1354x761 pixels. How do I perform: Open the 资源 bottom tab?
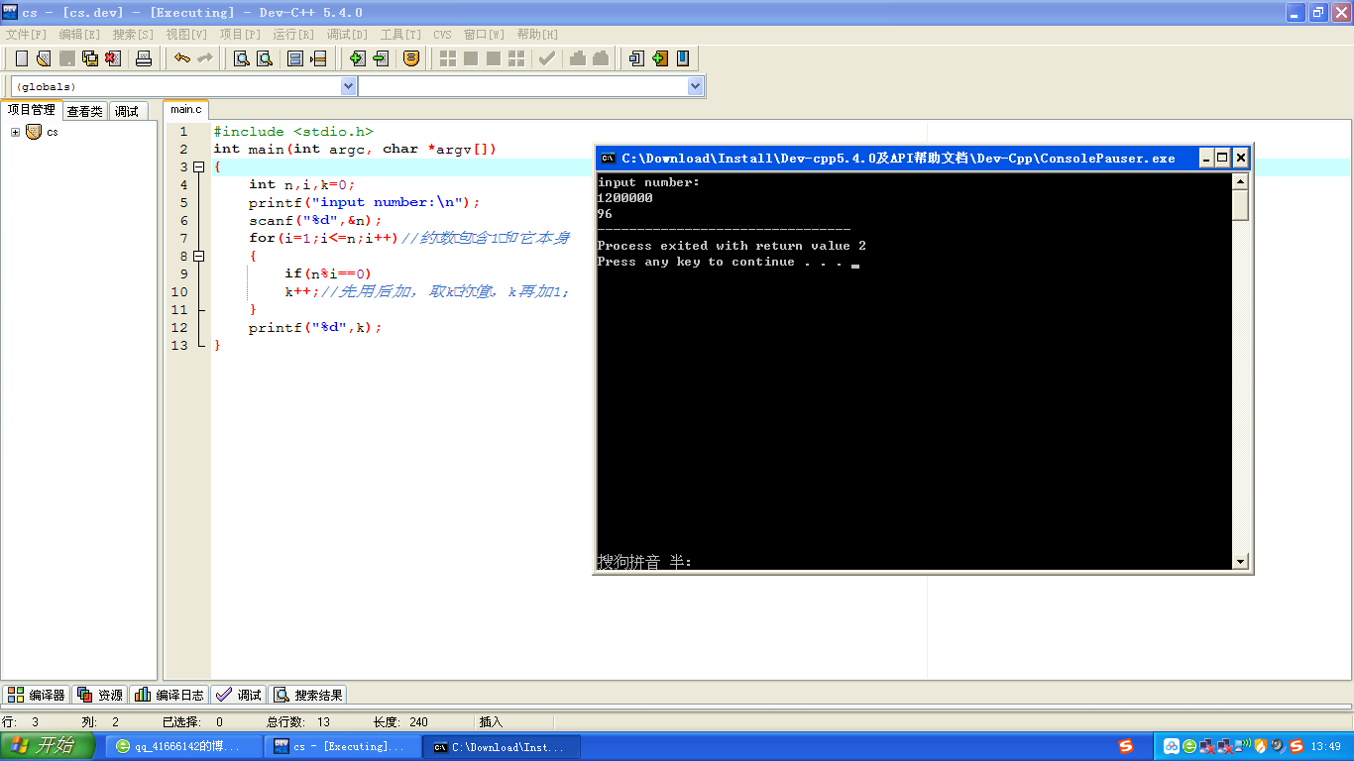[100, 695]
